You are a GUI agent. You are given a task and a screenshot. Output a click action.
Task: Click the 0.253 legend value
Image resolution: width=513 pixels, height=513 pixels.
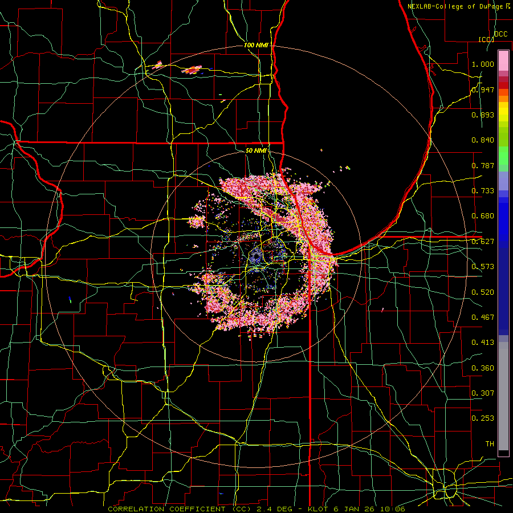pos(483,418)
